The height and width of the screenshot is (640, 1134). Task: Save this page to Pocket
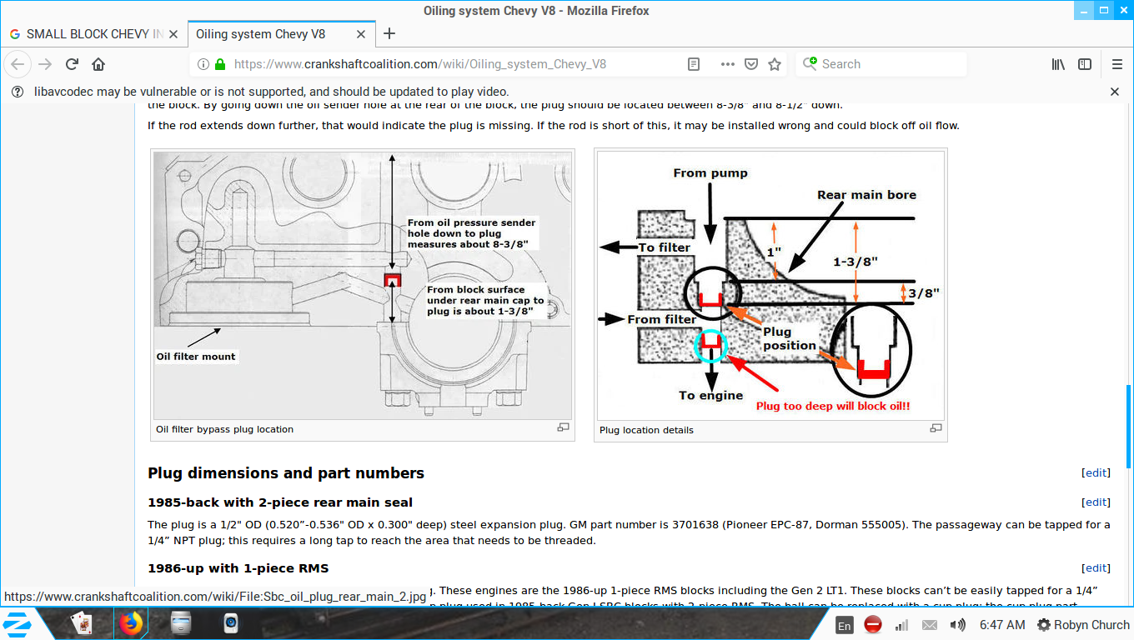coord(750,64)
